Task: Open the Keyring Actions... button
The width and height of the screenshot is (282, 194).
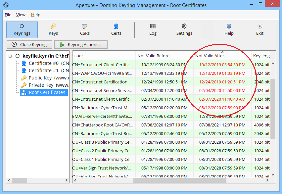Action: [x=81, y=44]
